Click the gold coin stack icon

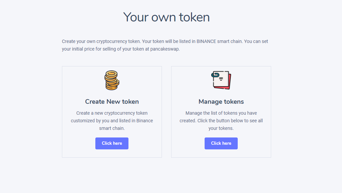coord(112,80)
